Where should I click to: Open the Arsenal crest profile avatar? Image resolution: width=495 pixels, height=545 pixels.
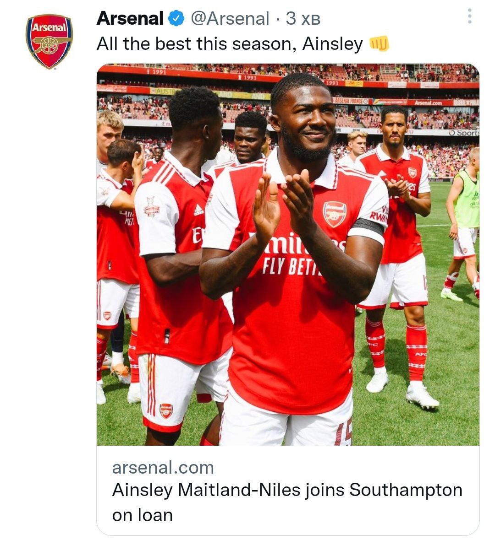(49, 42)
